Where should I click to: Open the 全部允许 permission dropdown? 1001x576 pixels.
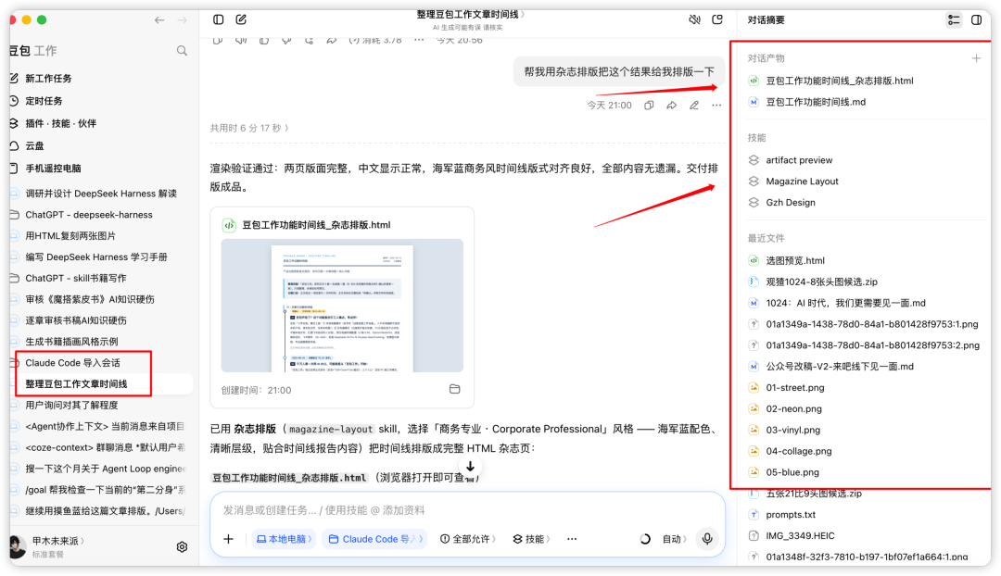(x=468, y=539)
